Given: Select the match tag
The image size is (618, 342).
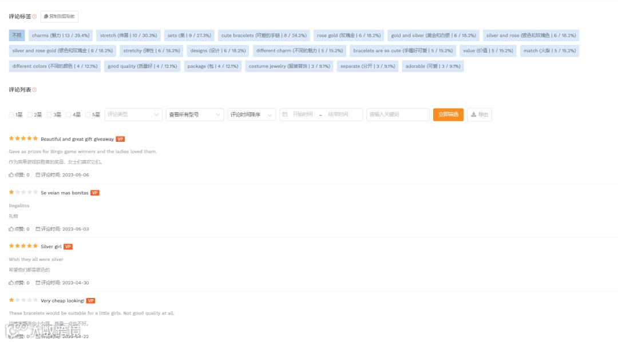Looking at the screenshot, I should point(550,51).
